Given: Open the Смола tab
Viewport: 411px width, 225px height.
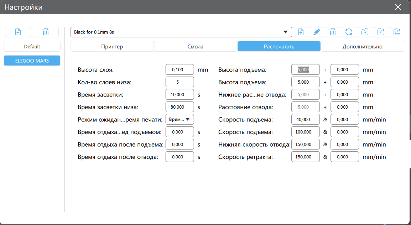Looking at the screenshot, I should pyautogui.click(x=195, y=47).
